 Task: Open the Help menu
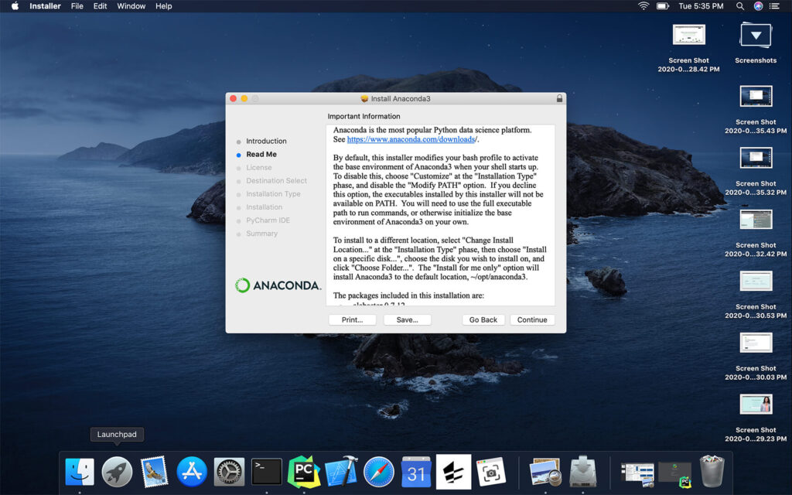(x=163, y=6)
